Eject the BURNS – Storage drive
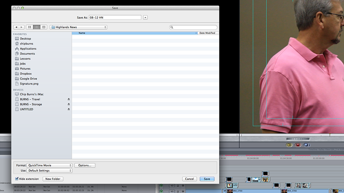This screenshot has height=193, width=344. click(69, 105)
